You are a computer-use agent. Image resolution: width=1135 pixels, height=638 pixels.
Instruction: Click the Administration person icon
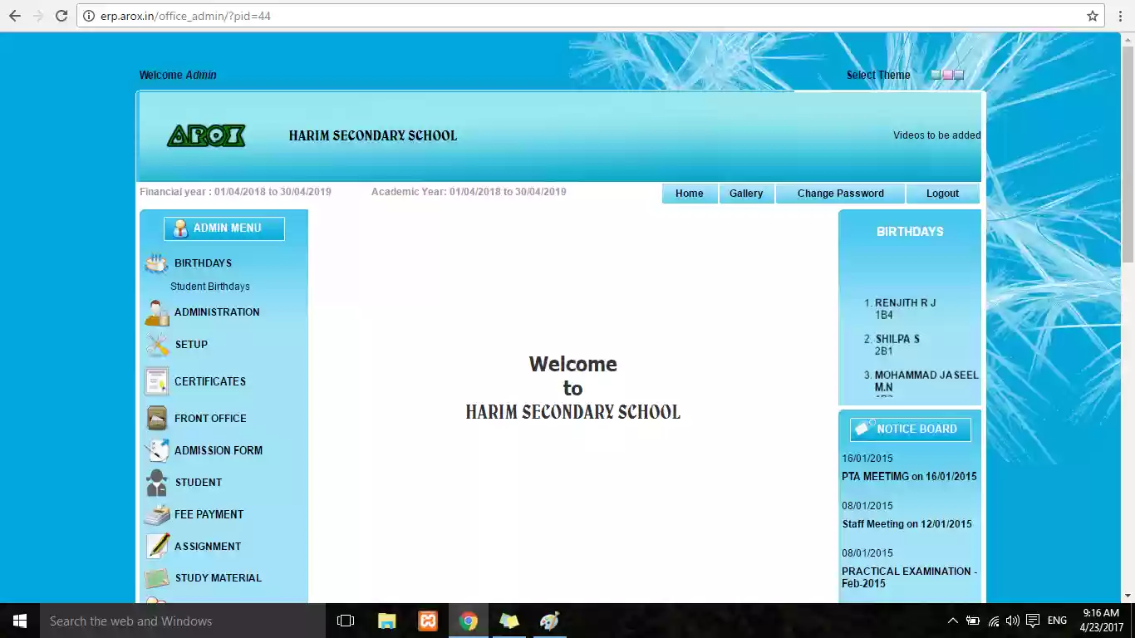point(156,312)
